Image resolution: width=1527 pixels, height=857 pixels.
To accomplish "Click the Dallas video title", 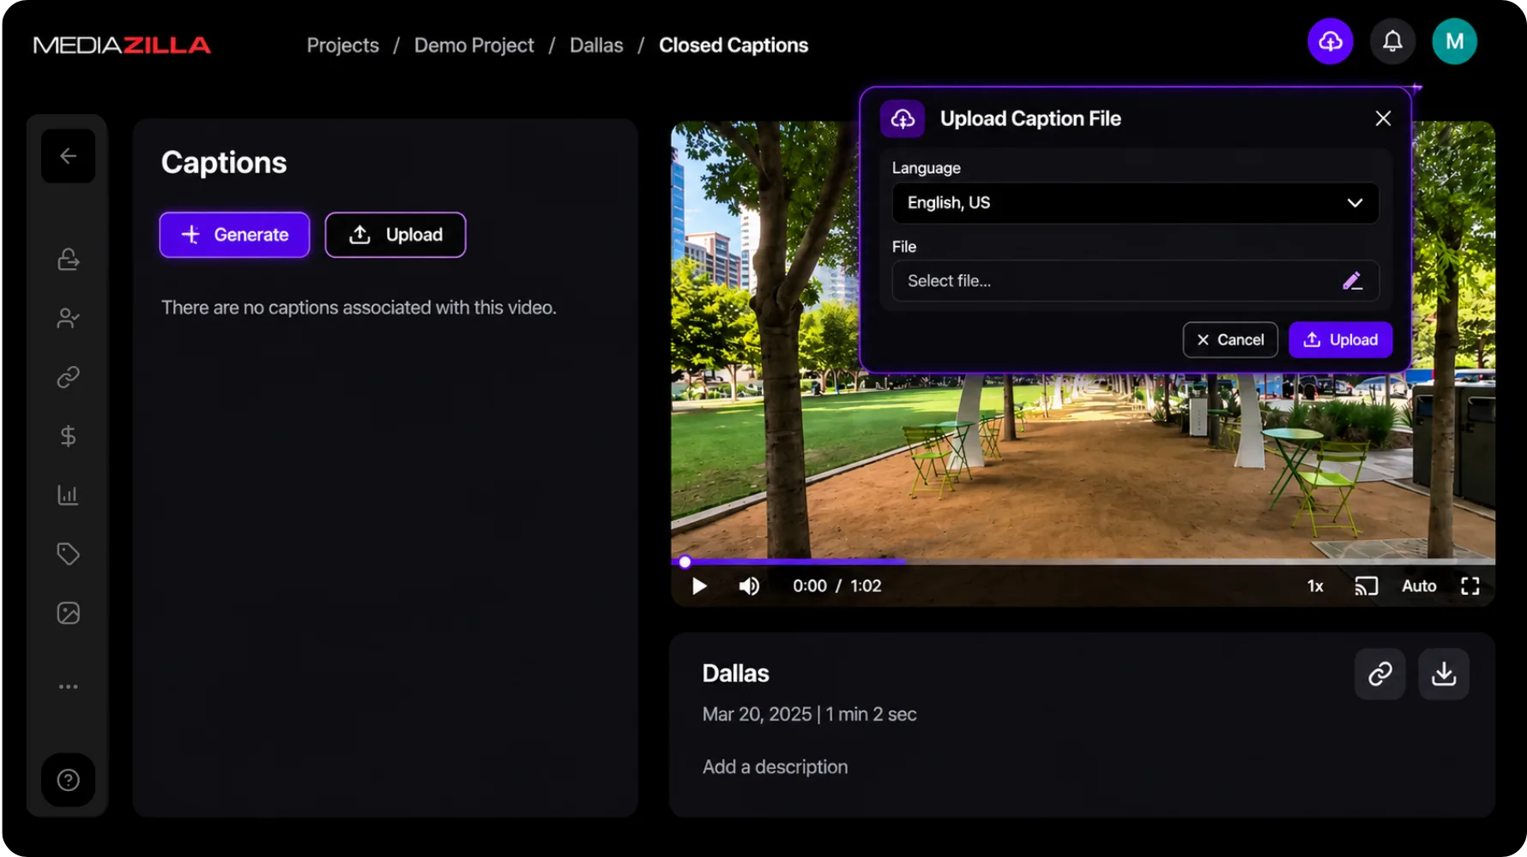I will coord(735,674).
